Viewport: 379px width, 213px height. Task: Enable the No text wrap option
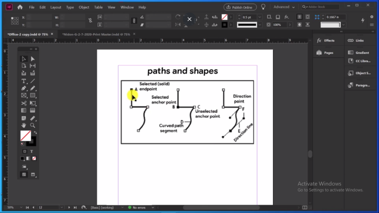tap(299, 17)
